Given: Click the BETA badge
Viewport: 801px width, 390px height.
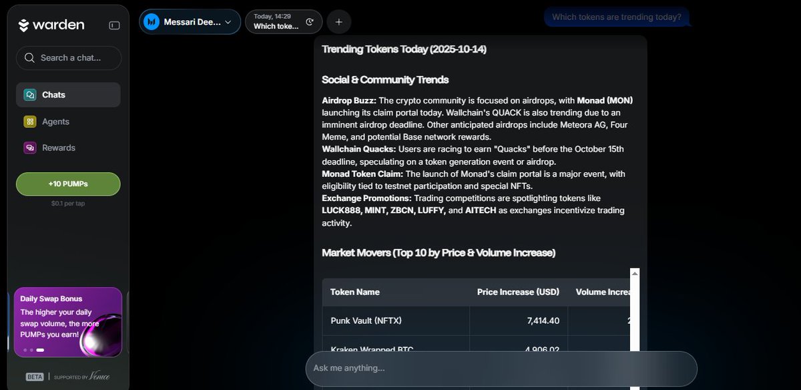Looking at the screenshot, I should point(35,377).
